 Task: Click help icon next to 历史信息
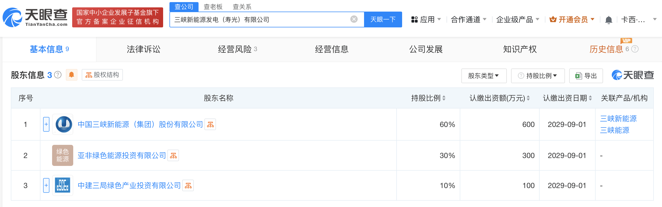(x=635, y=49)
